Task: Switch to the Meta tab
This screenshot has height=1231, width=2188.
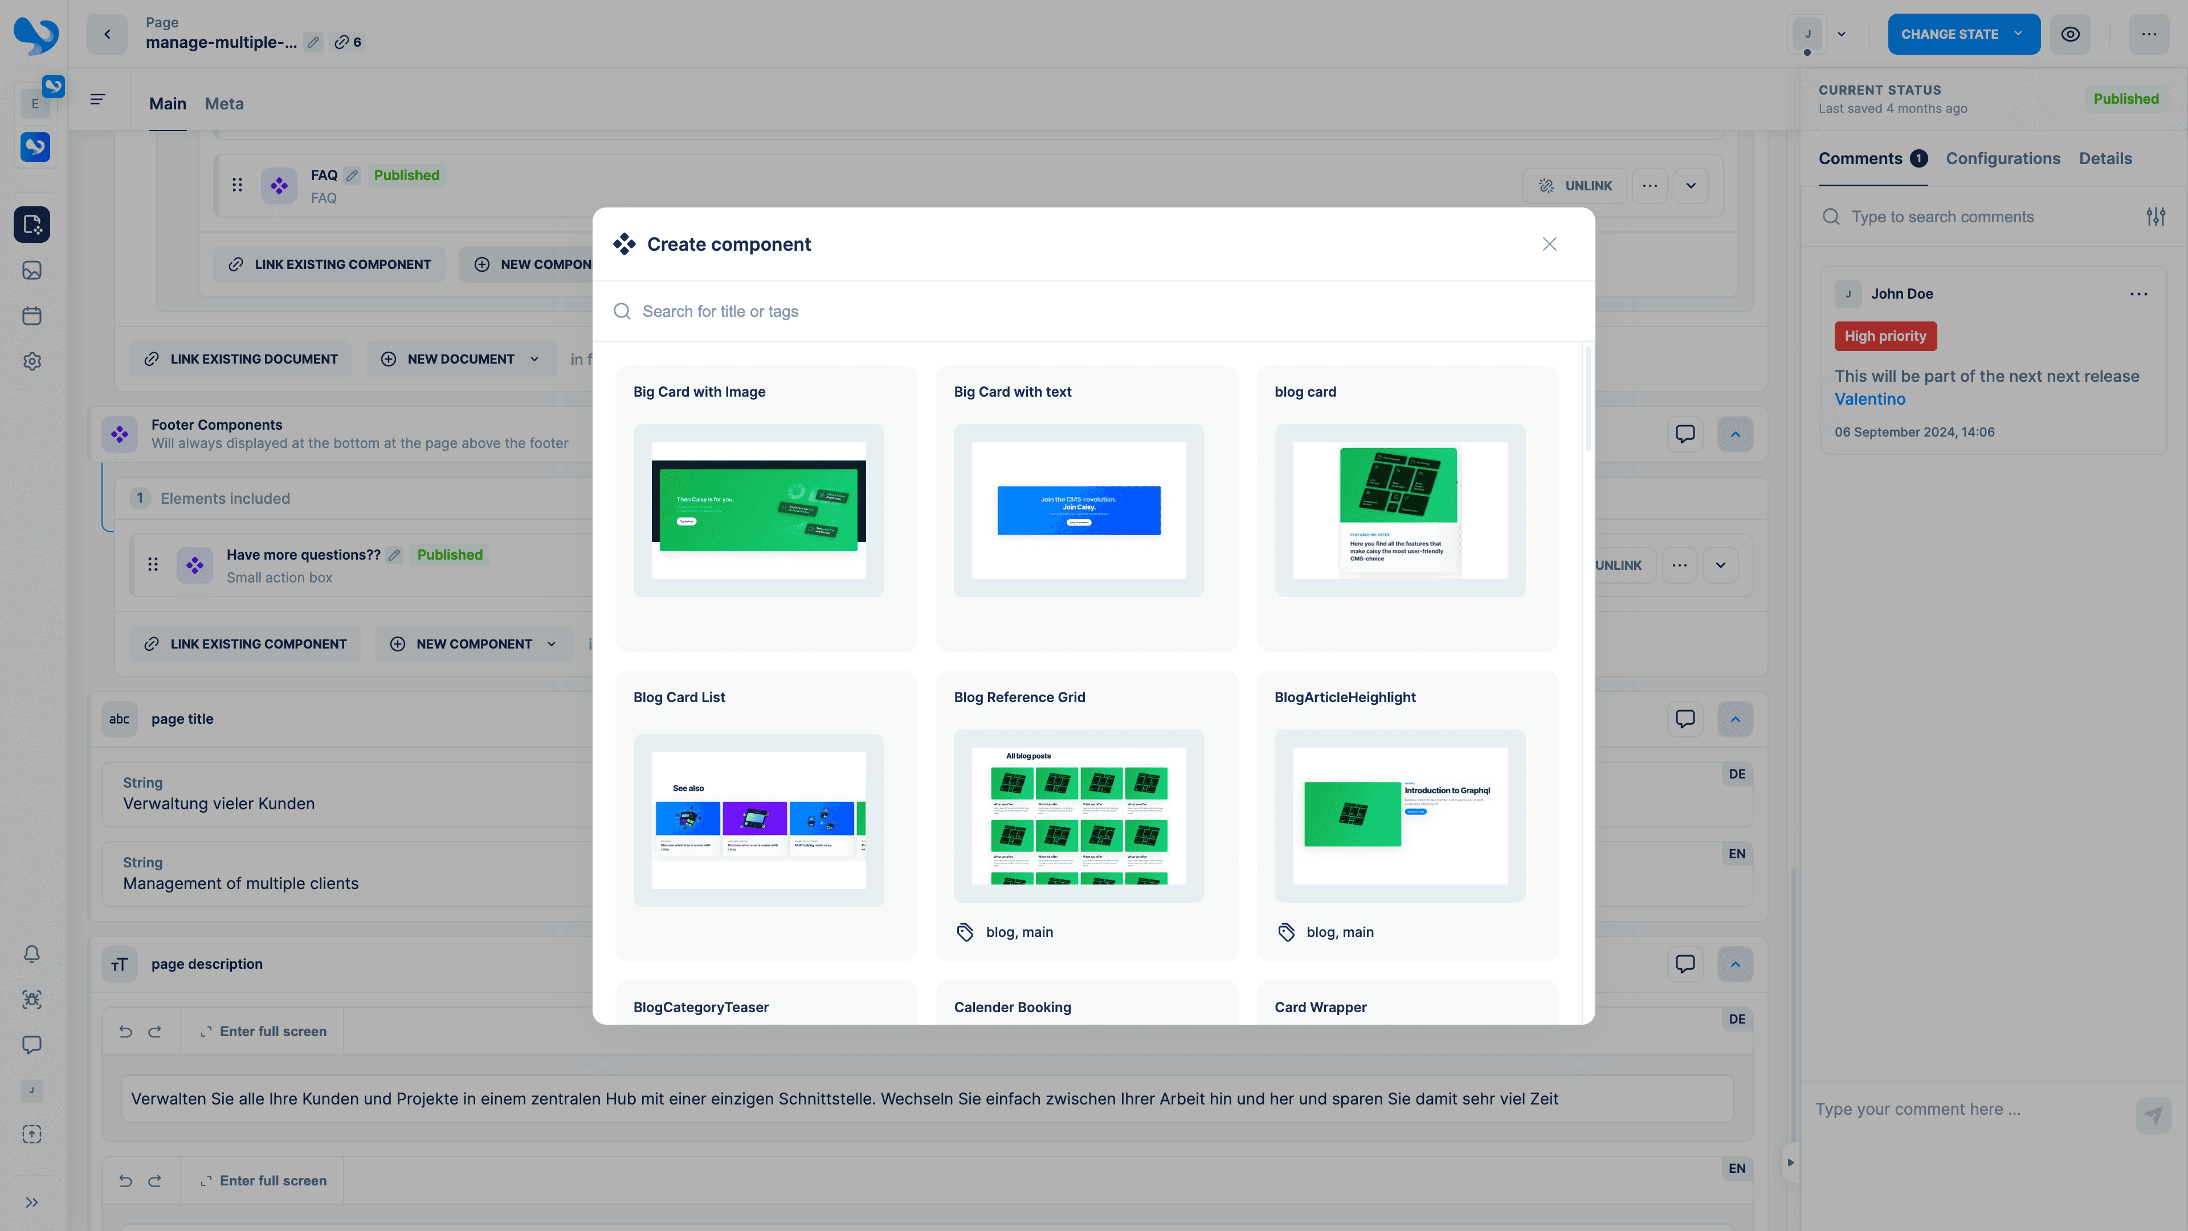Action: 224,104
